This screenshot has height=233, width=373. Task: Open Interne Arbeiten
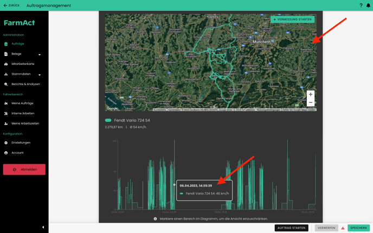point(23,113)
